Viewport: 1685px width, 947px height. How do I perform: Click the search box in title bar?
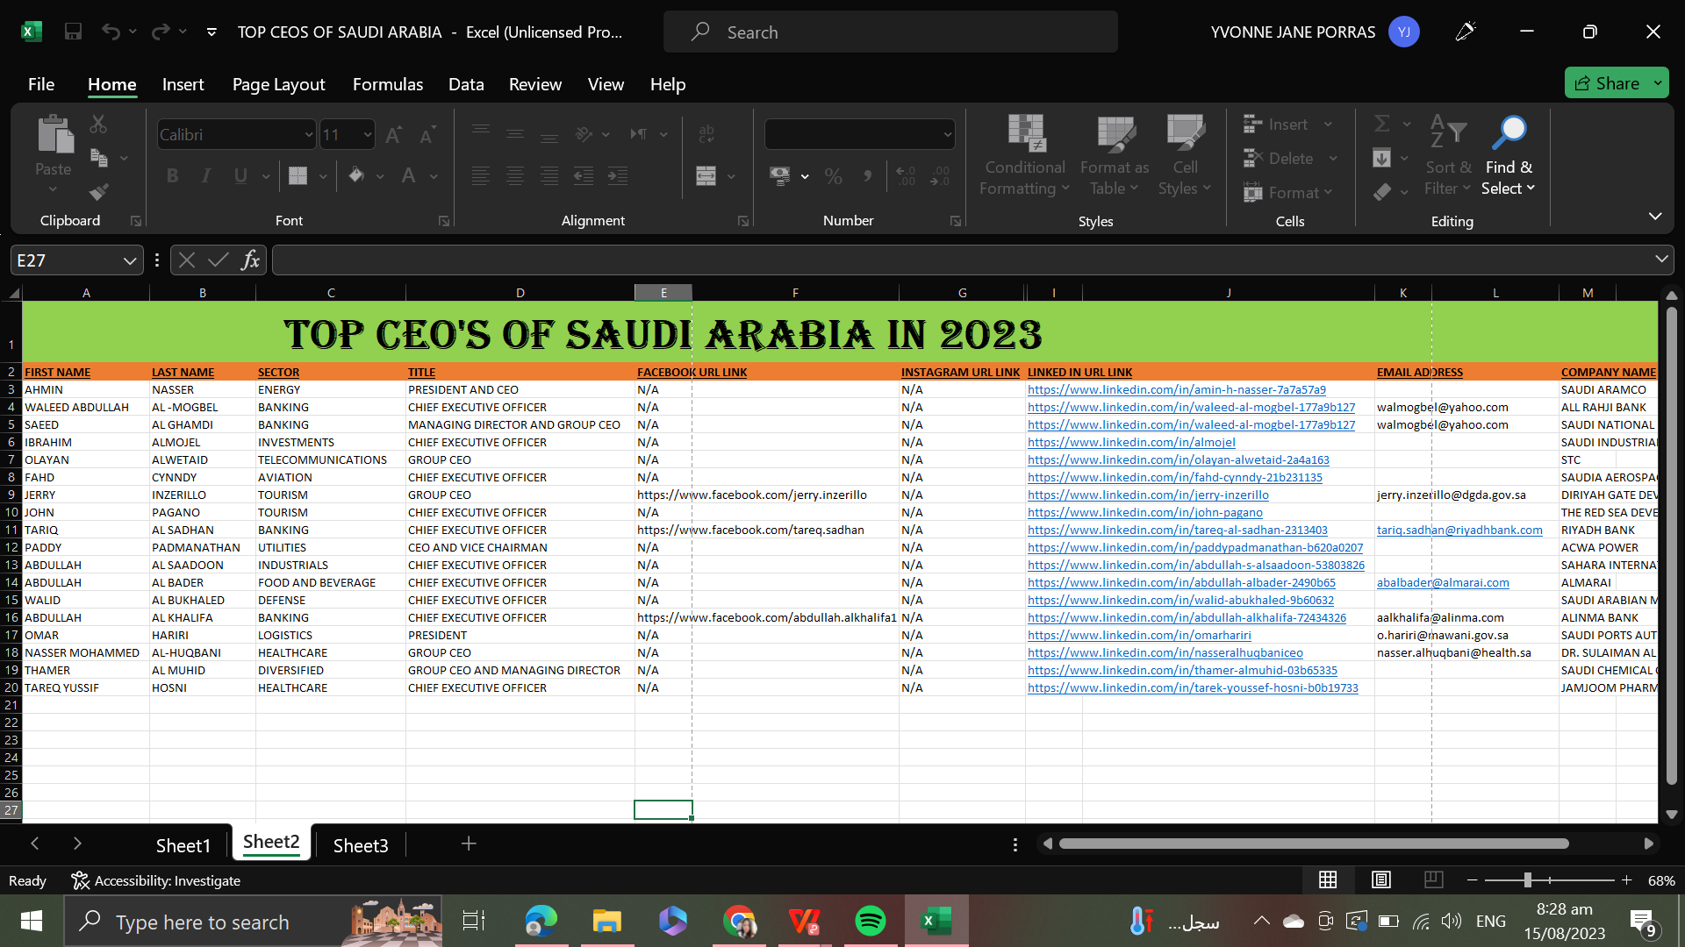tap(891, 32)
